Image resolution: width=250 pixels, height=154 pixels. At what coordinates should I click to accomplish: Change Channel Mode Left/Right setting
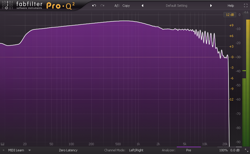click(136, 150)
